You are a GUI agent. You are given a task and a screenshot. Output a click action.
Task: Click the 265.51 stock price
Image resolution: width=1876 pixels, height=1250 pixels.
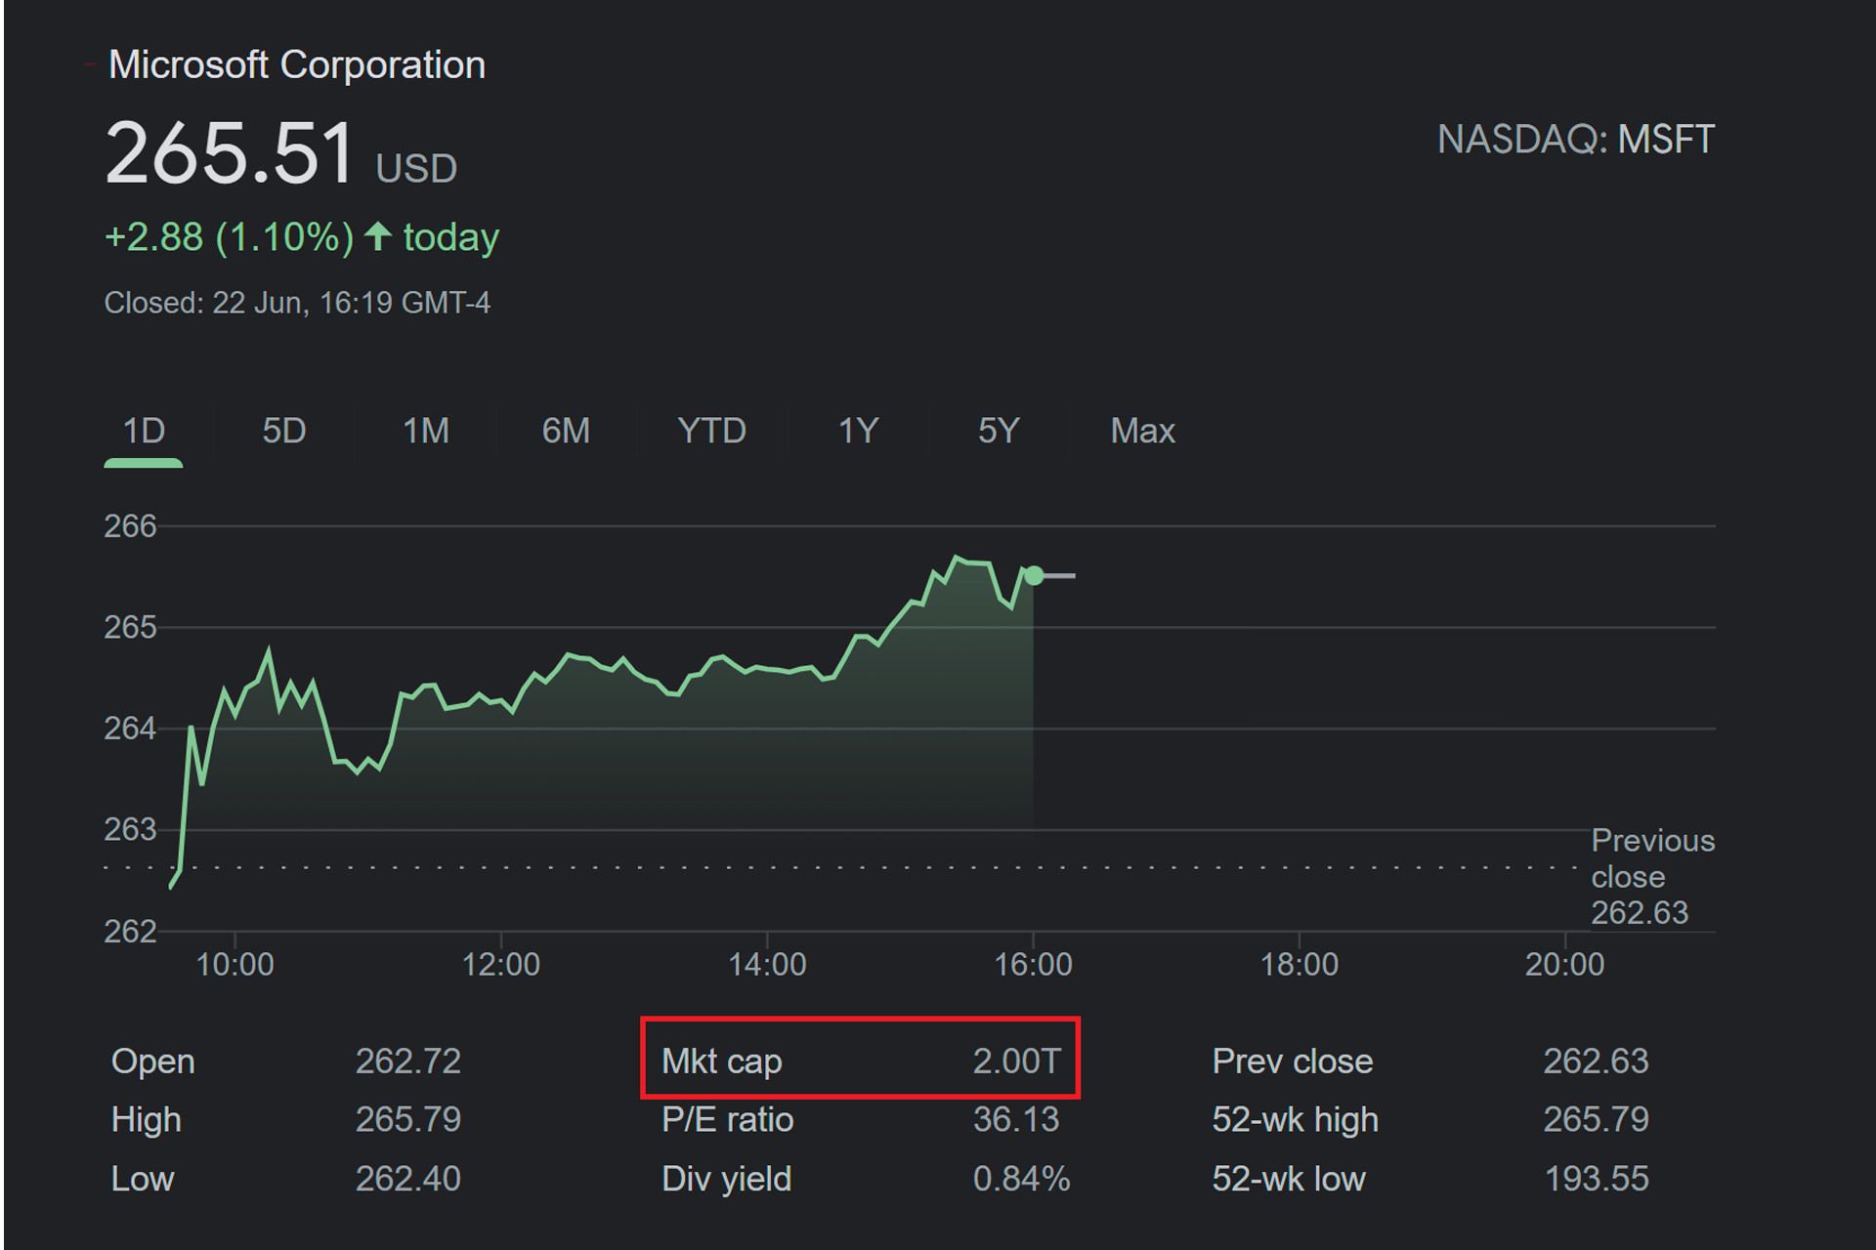(230, 153)
